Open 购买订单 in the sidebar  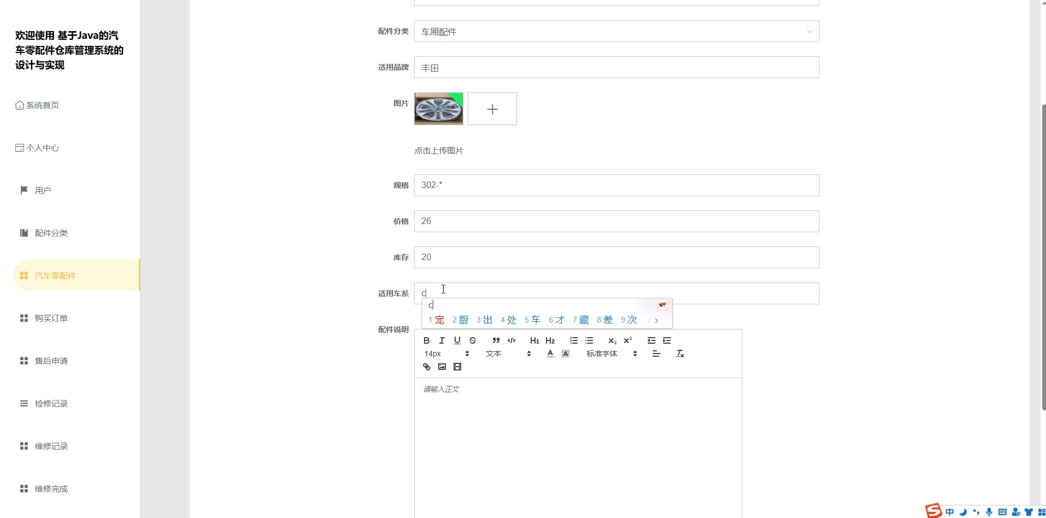[x=44, y=318]
